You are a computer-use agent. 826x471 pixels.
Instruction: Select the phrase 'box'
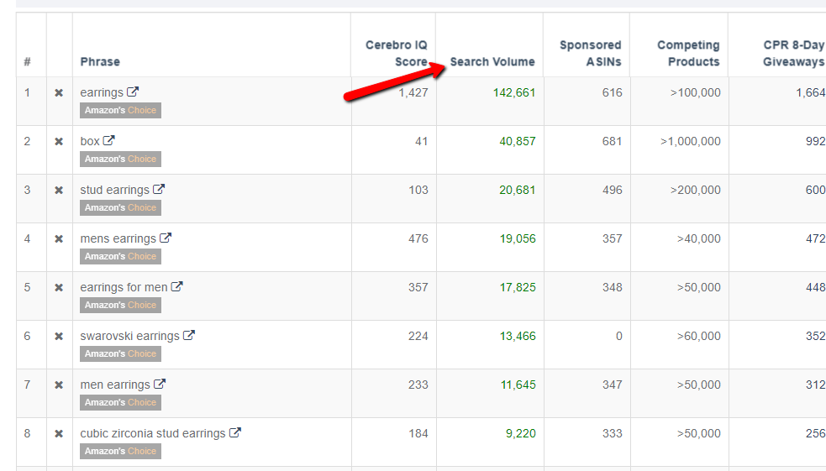click(90, 141)
